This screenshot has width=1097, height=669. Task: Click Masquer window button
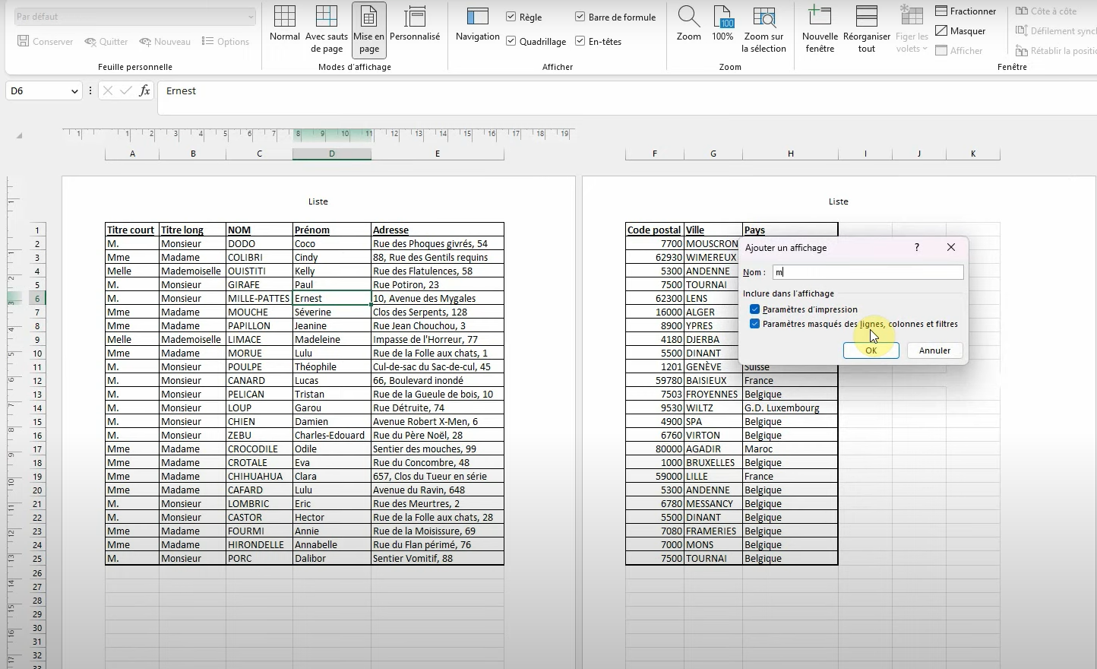(x=960, y=31)
